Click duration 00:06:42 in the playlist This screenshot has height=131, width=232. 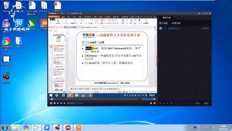(x=206, y=28)
